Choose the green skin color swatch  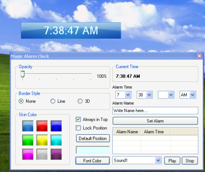[28, 140]
